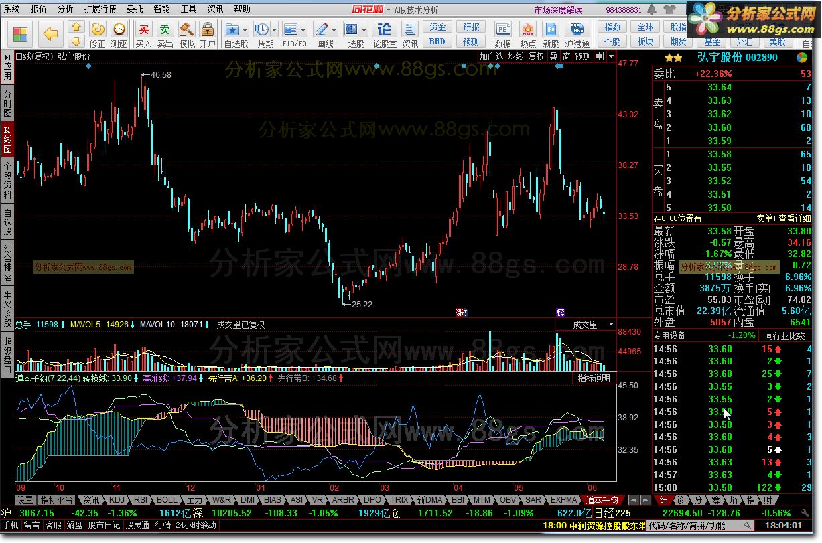Image resolution: width=822 pixels, height=543 pixels.
Task: Click the 资金 button
Action: click(437, 27)
